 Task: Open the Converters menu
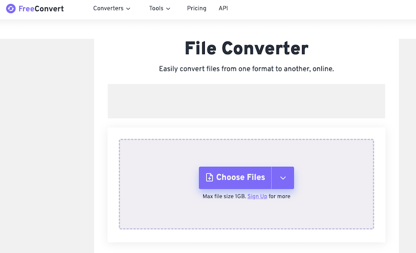coord(108,8)
